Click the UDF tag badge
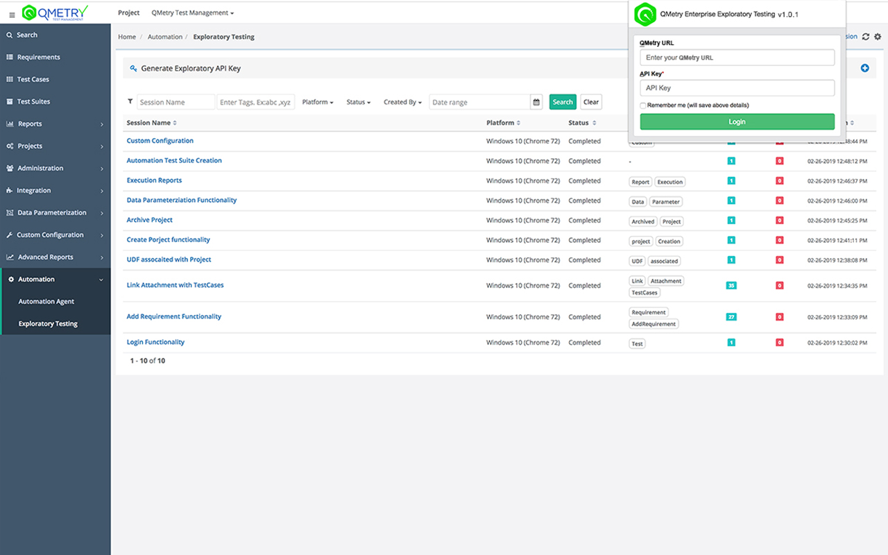This screenshot has height=555, width=888. [x=638, y=261]
